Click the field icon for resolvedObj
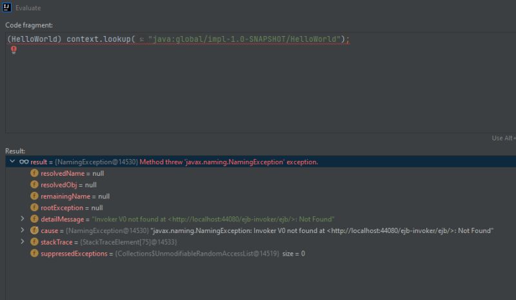The height and width of the screenshot is (300, 516). click(x=34, y=185)
